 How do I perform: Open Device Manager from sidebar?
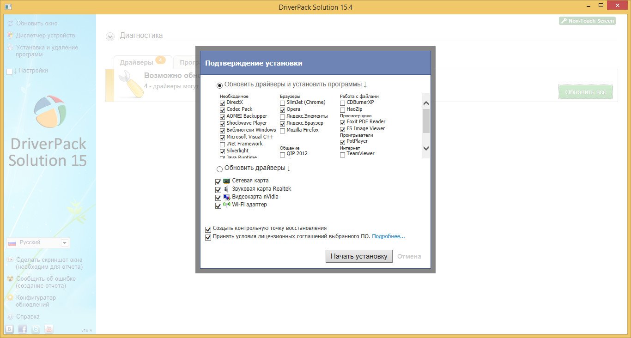pyautogui.click(x=46, y=36)
